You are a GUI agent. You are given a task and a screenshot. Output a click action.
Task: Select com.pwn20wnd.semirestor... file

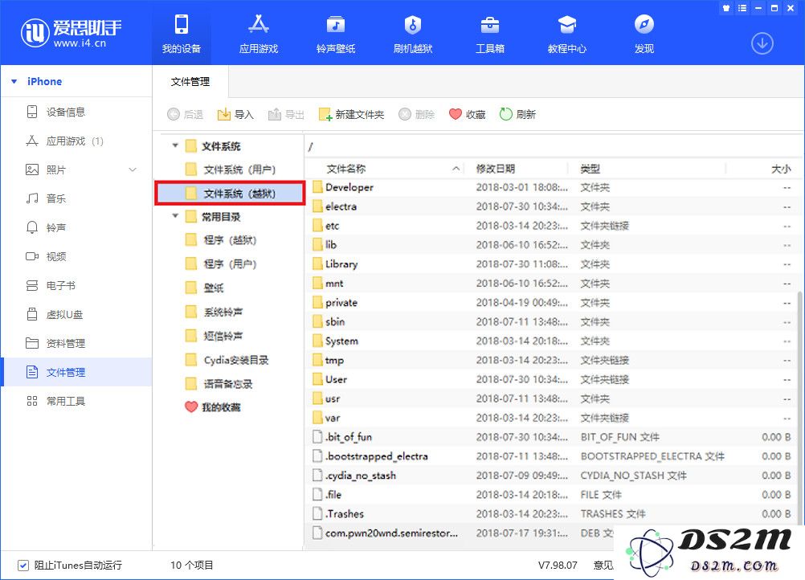[x=460, y=533]
